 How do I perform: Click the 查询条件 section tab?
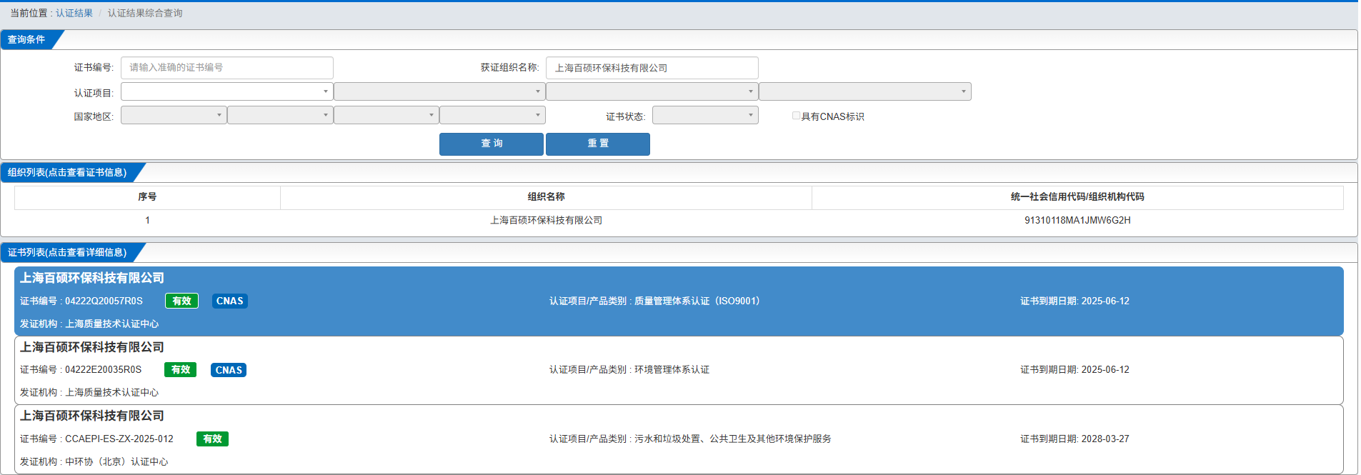(26, 39)
